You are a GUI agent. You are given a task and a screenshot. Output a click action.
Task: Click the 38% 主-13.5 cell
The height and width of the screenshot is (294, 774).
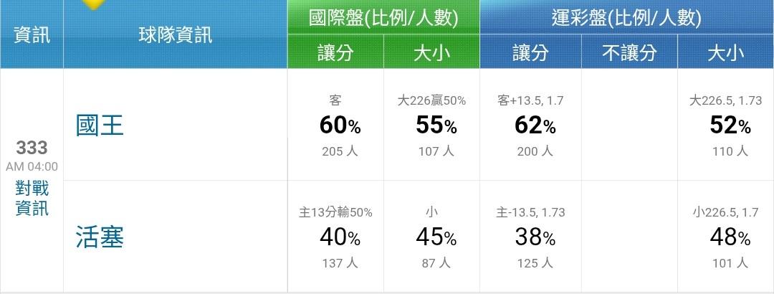tap(530, 237)
